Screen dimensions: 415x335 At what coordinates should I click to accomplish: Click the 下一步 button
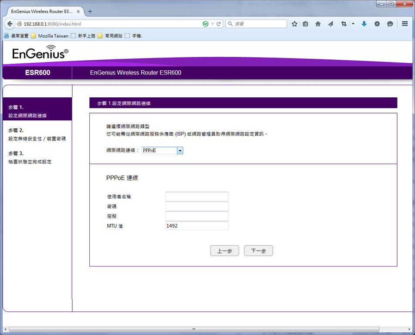click(x=259, y=250)
